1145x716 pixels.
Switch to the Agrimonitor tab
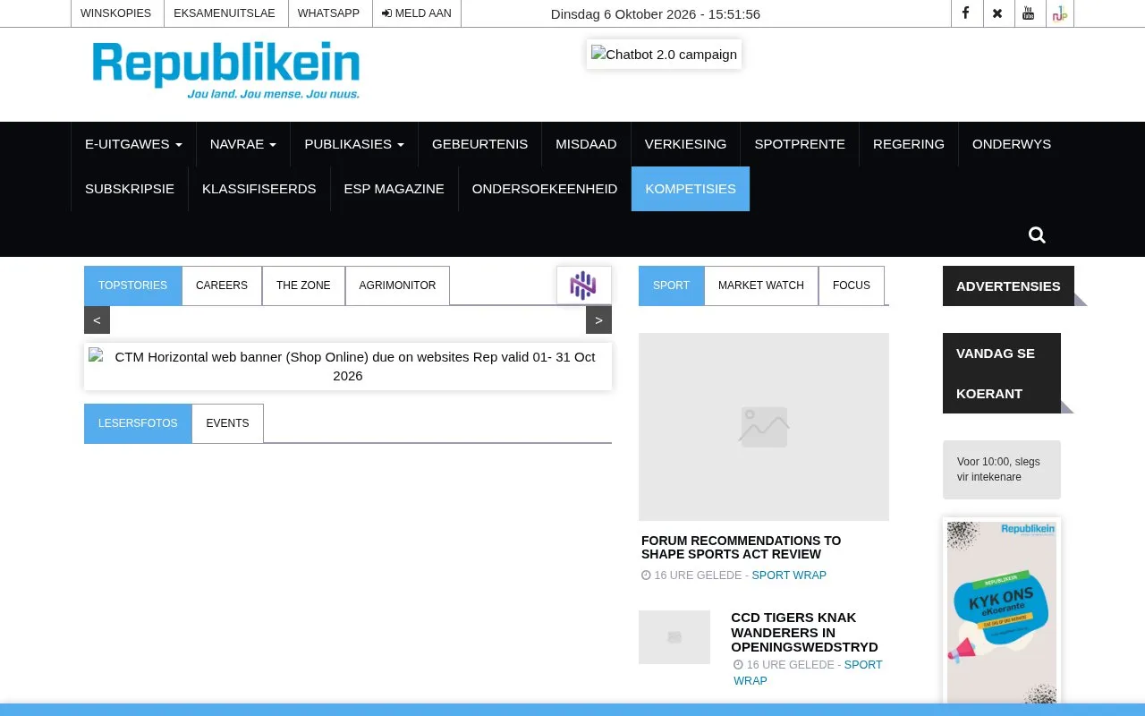397,286
